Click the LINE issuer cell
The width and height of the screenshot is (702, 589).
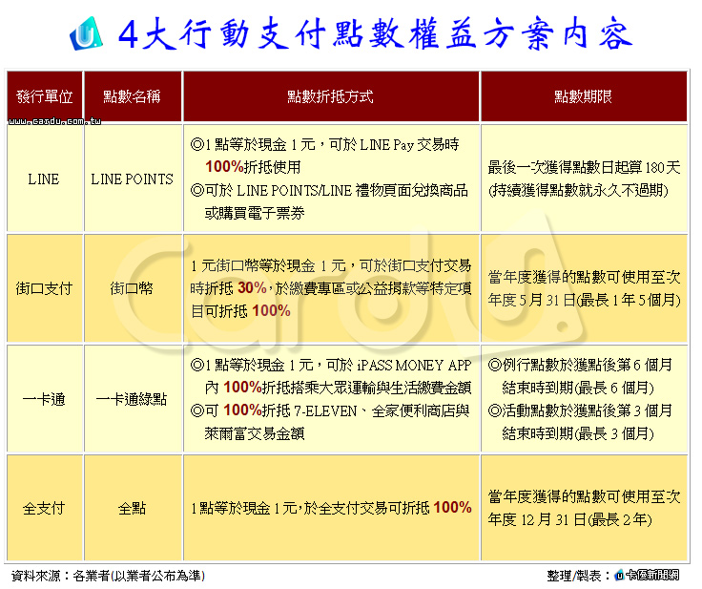coord(44,179)
